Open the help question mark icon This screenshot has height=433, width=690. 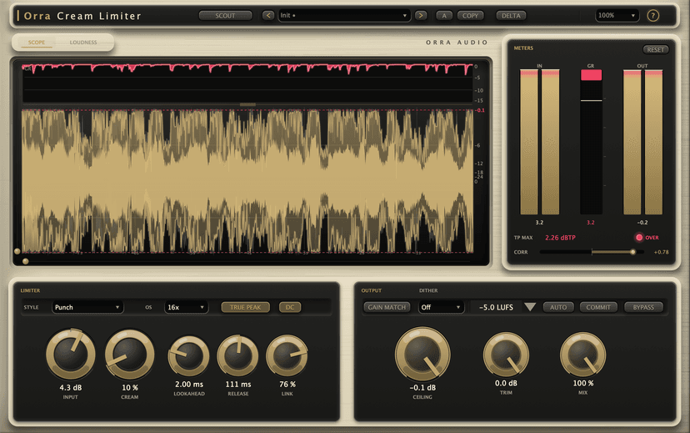652,15
